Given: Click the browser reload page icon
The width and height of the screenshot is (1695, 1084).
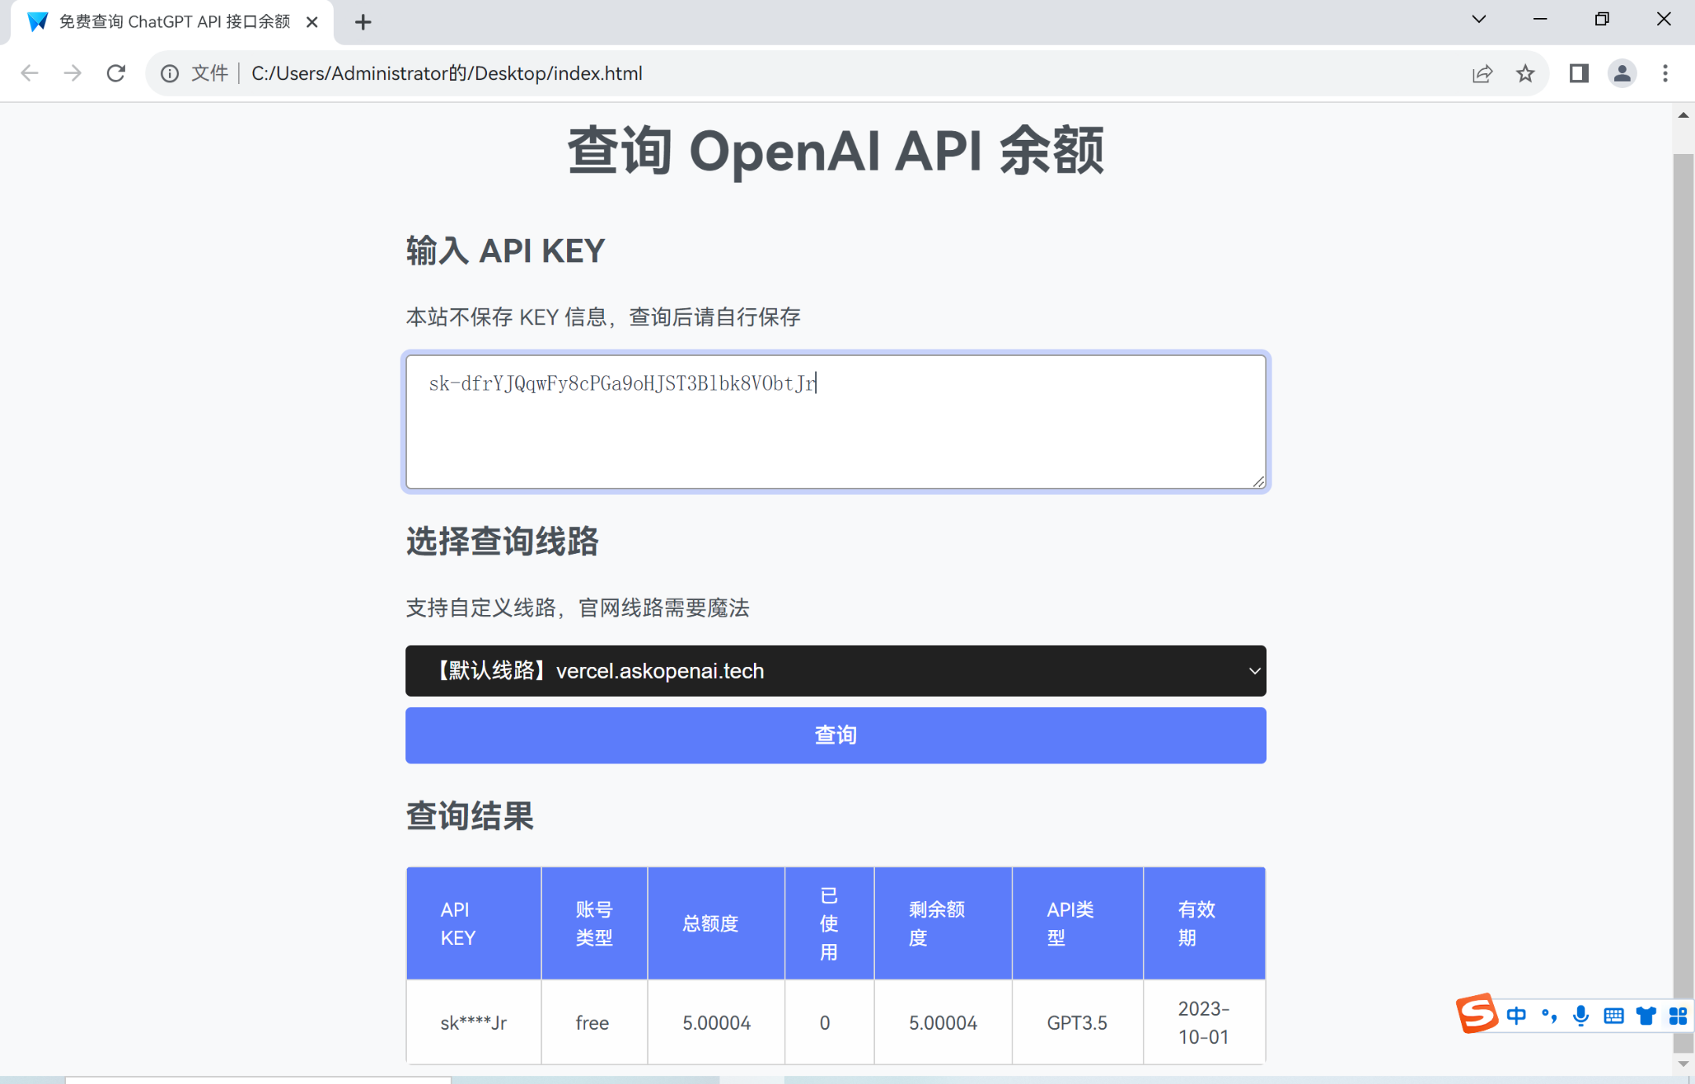Looking at the screenshot, I should pyautogui.click(x=116, y=73).
